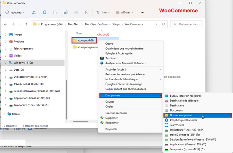Click the file list horizontal scrollbar
The width and height of the screenshot is (233, 153).
pyautogui.click(x=80, y=121)
